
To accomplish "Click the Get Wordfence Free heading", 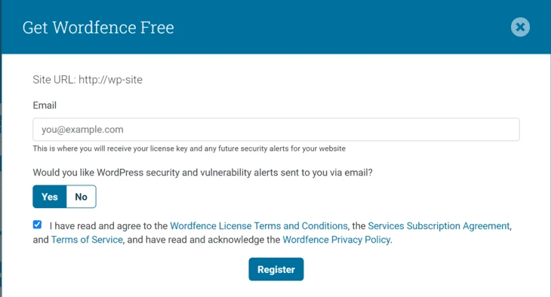I will point(98,27).
